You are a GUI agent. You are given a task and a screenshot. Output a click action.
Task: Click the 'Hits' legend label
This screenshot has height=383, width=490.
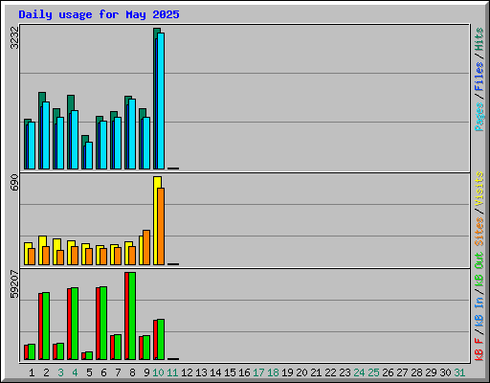pyautogui.click(x=479, y=39)
